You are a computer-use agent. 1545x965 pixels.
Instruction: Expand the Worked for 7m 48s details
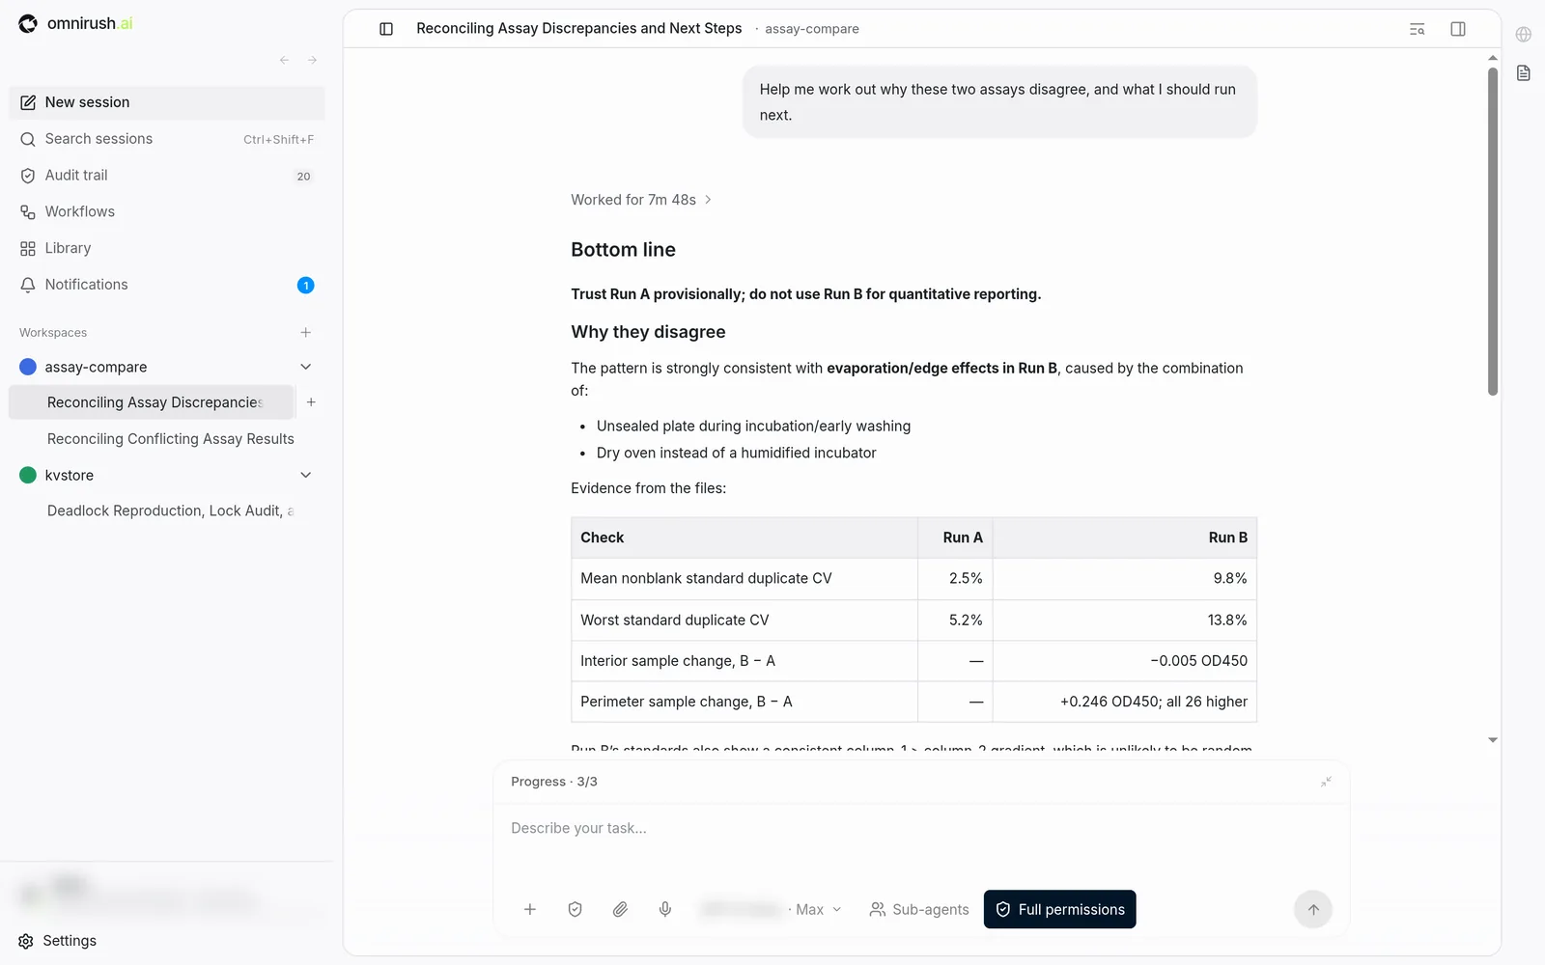pyautogui.click(x=641, y=200)
